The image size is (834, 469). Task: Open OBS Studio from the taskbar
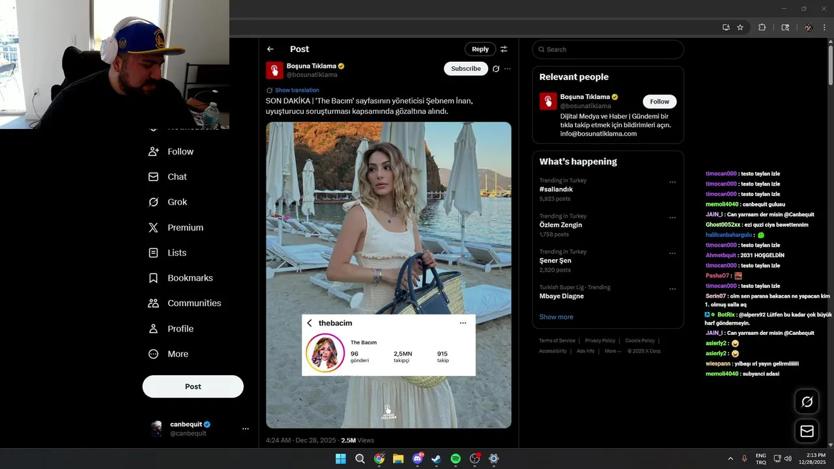coord(475,459)
